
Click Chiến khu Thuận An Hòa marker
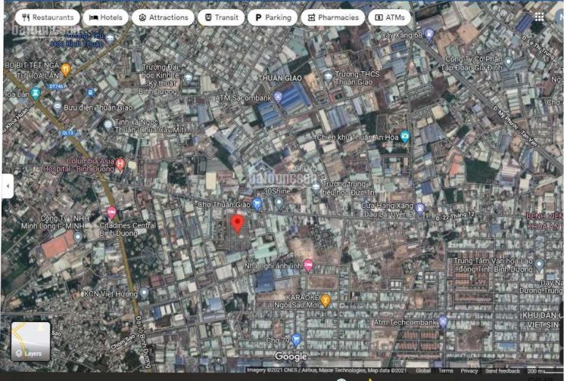(405, 136)
